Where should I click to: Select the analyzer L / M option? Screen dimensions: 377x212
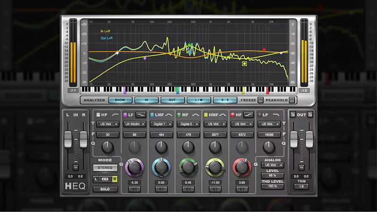coord(198,100)
